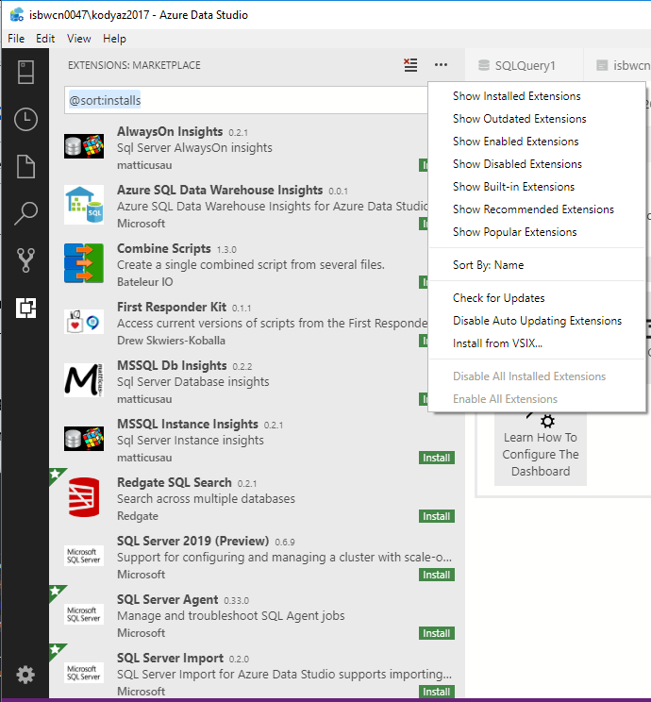Click Combine Scripts extension icon
This screenshot has height=702, width=651.
pos(84,263)
